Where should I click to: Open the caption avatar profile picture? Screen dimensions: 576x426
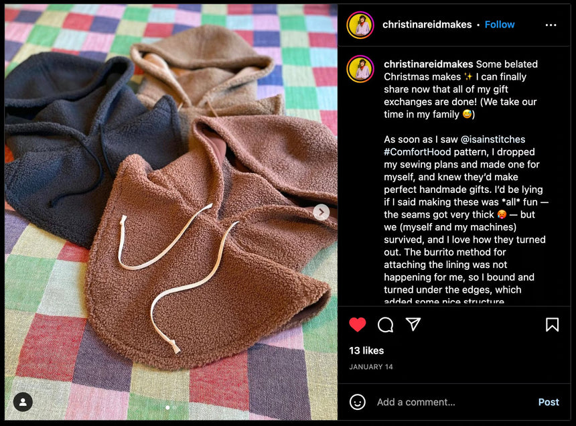(x=360, y=69)
